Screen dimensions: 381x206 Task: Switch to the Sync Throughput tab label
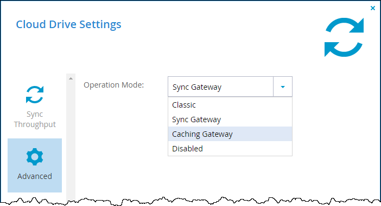coord(35,119)
